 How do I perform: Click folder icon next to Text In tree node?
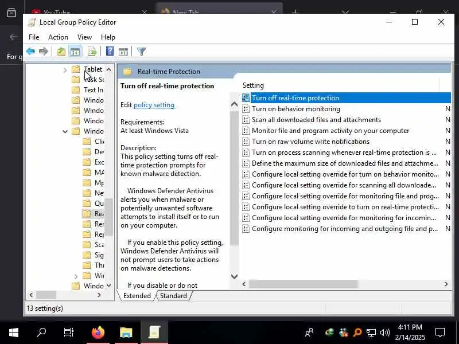(76, 90)
